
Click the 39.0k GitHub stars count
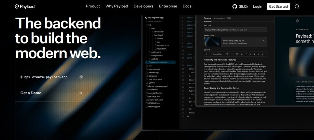pos(243,6)
